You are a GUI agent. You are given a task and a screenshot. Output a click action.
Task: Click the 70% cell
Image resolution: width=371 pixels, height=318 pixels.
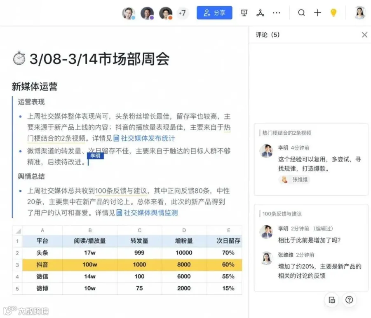pos(224,253)
